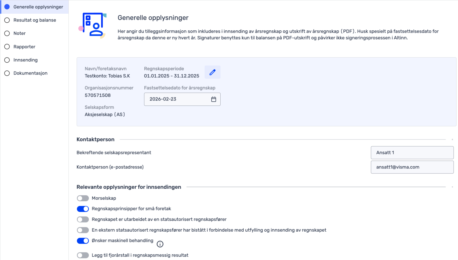Click the pencil edit icon beside Regnskapsperiode
The height and width of the screenshot is (260, 458).
[x=212, y=72]
